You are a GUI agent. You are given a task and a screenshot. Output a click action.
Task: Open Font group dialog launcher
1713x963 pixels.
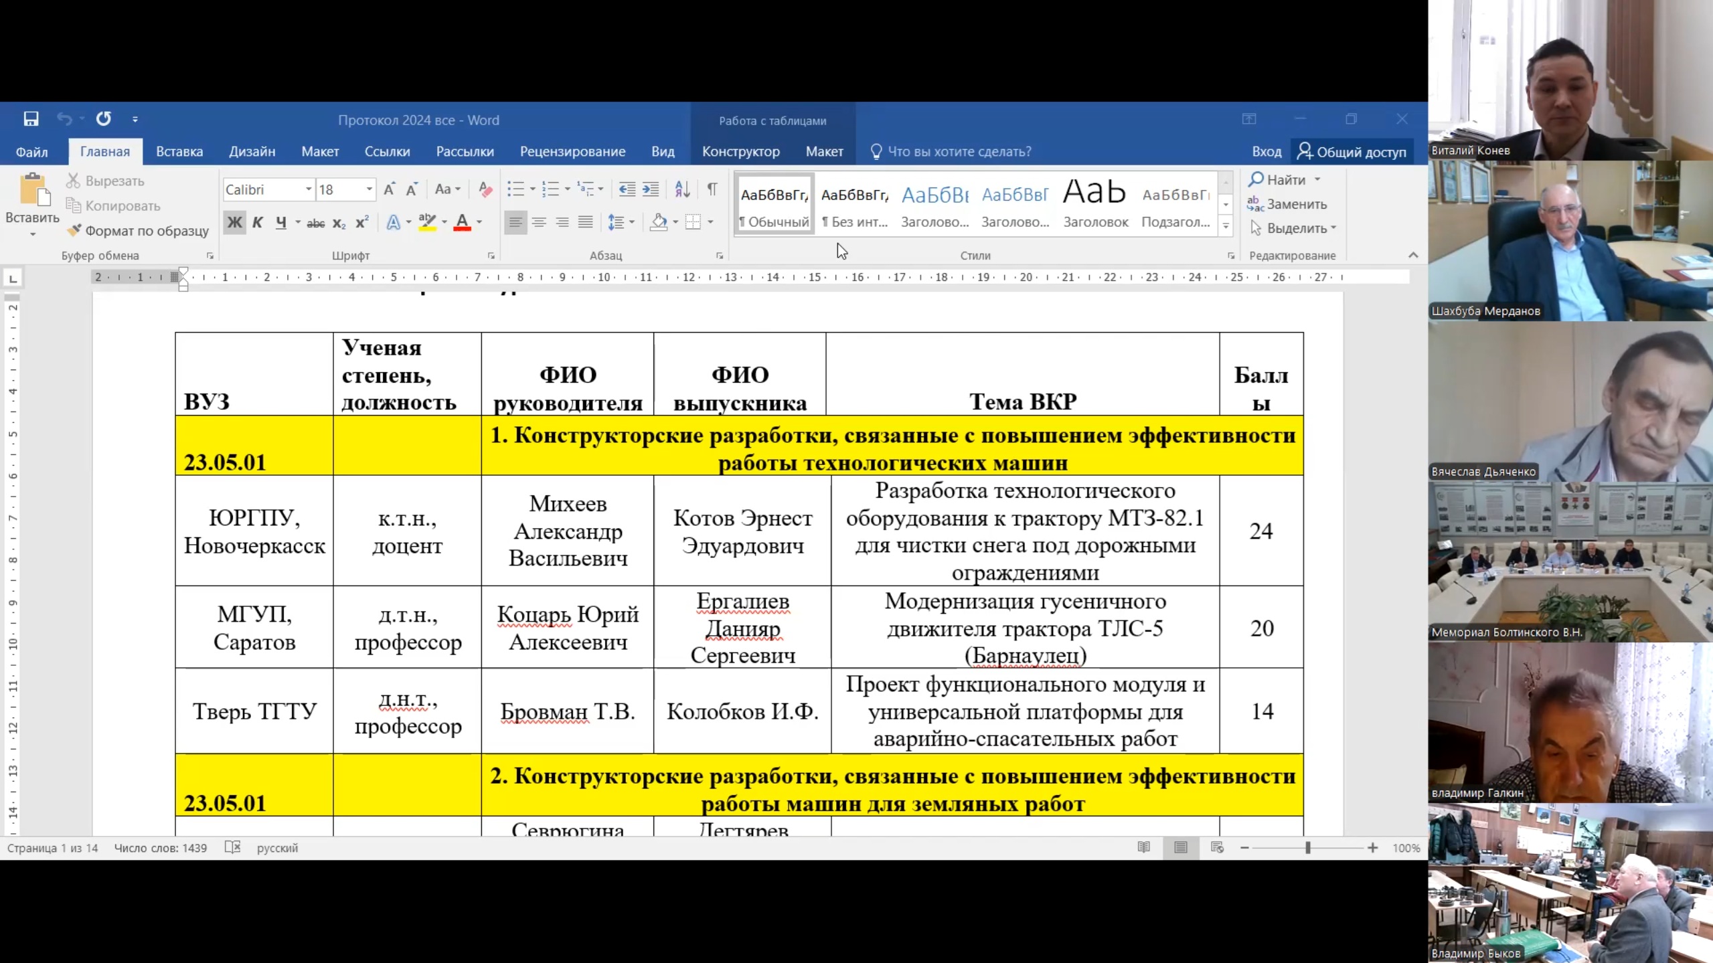click(x=491, y=256)
